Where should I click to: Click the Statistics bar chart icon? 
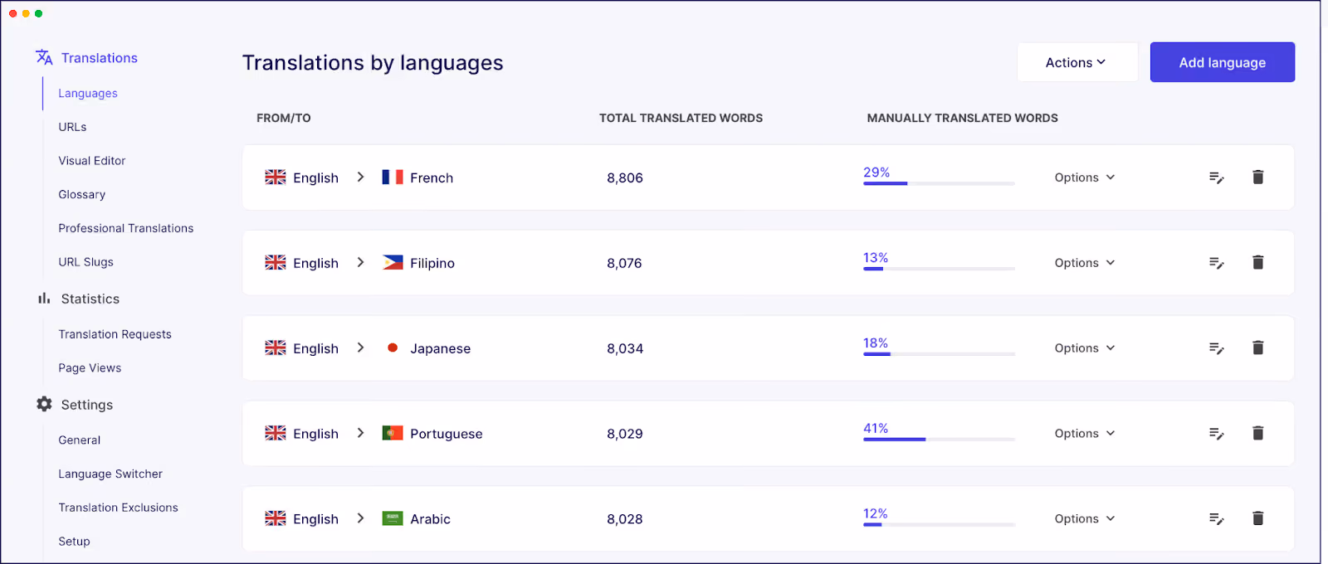(x=44, y=299)
